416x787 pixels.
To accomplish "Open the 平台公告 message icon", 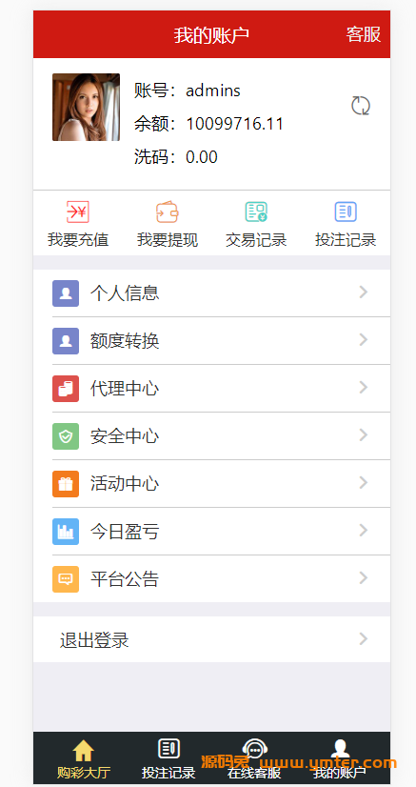I will tap(66, 579).
